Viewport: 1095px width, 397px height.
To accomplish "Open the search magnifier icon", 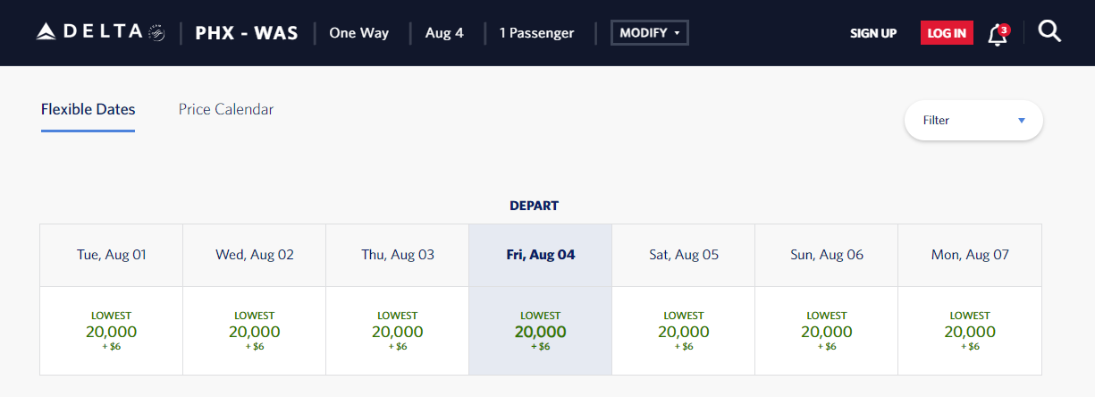I will pyautogui.click(x=1049, y=32).
